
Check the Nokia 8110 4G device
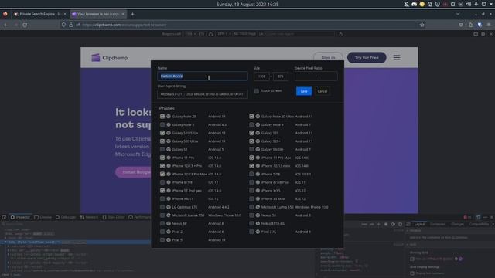click(251, 223)
